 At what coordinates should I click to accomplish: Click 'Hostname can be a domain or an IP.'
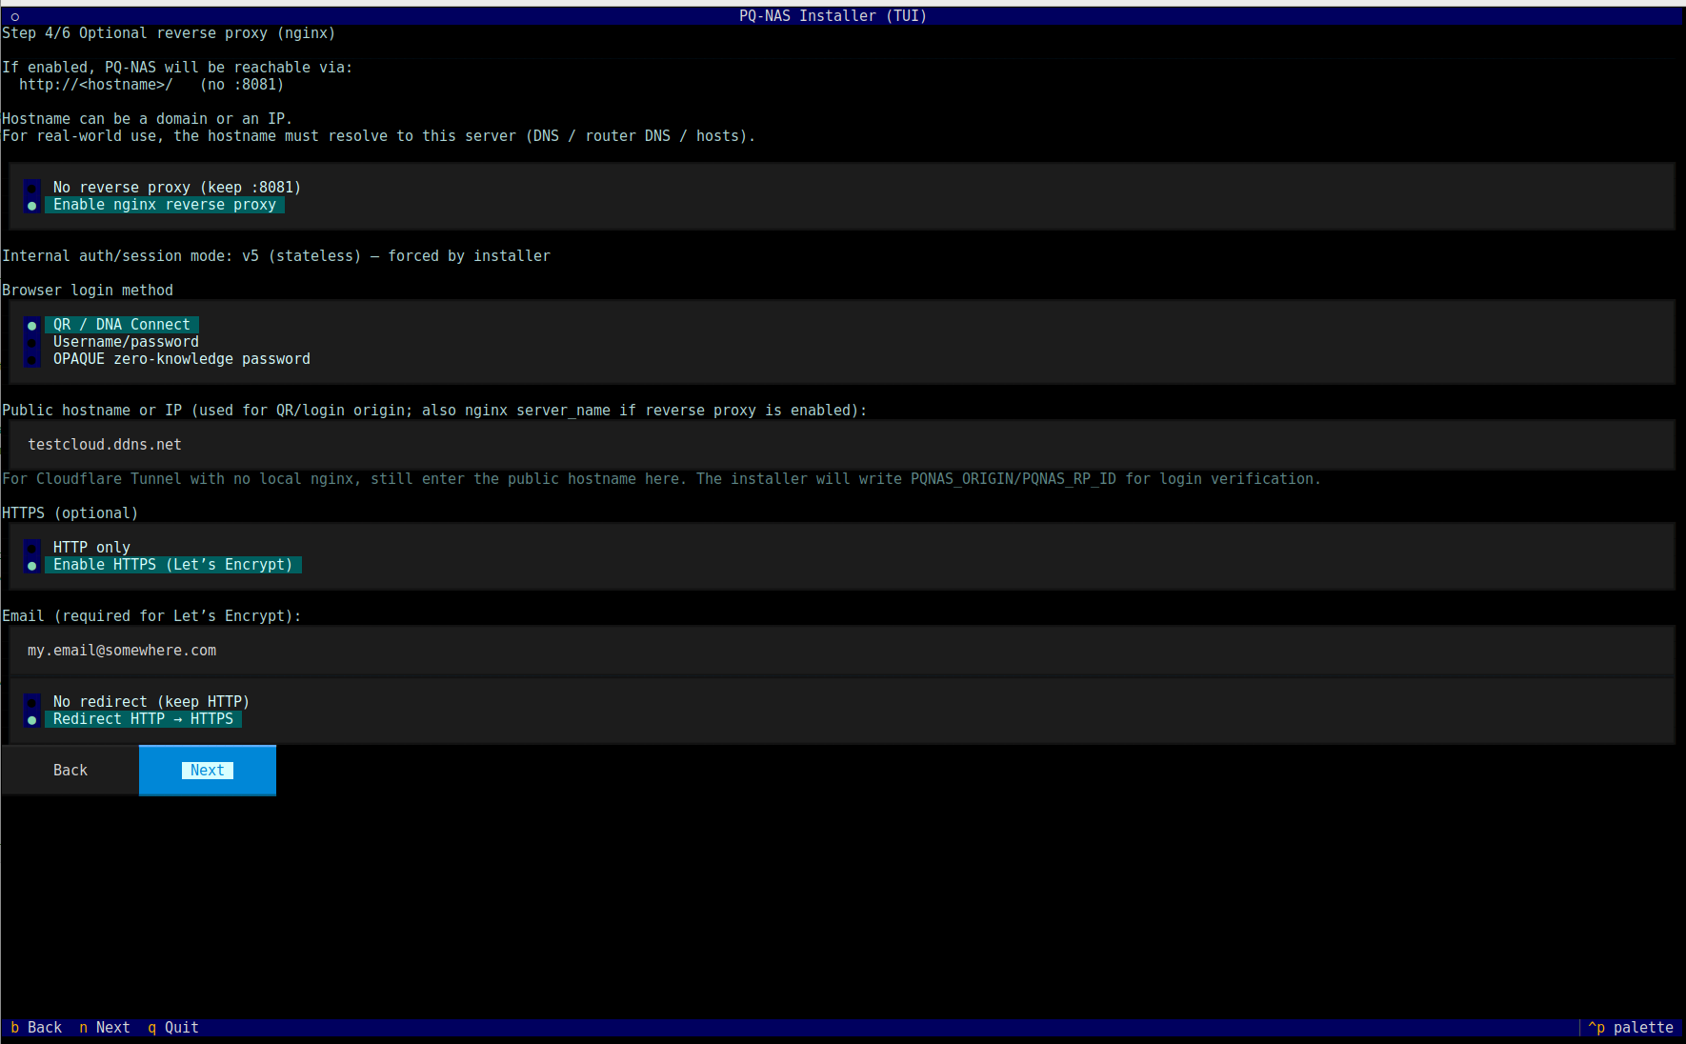point(148,119)
